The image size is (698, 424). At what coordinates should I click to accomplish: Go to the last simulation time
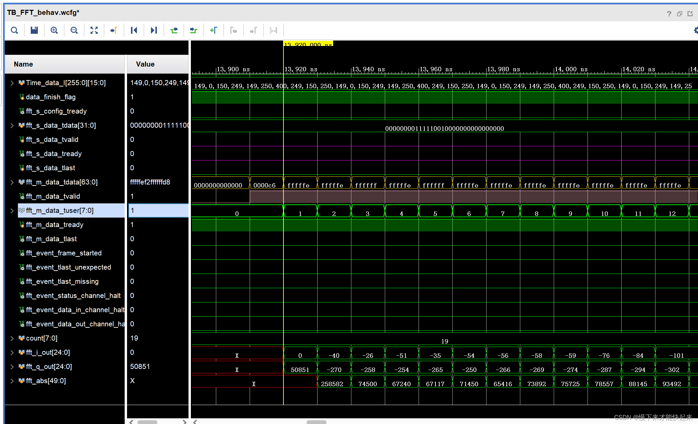(154, 30)
